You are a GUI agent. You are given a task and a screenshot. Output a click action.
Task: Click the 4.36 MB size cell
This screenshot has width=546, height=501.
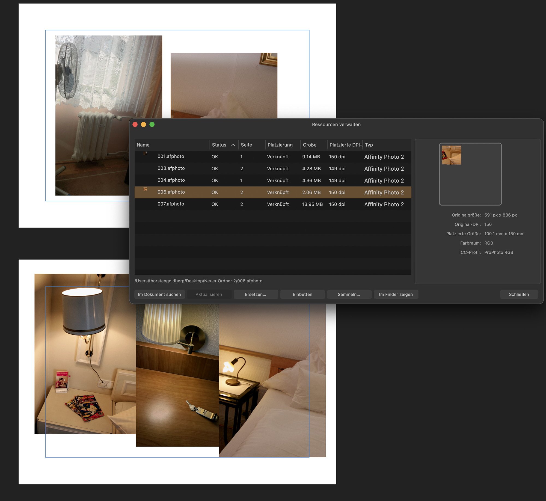click(311, 180)
